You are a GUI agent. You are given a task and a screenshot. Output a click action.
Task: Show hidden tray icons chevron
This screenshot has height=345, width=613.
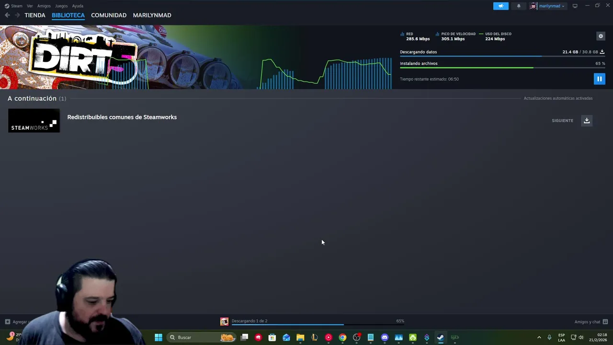click(x=539, y=337)
